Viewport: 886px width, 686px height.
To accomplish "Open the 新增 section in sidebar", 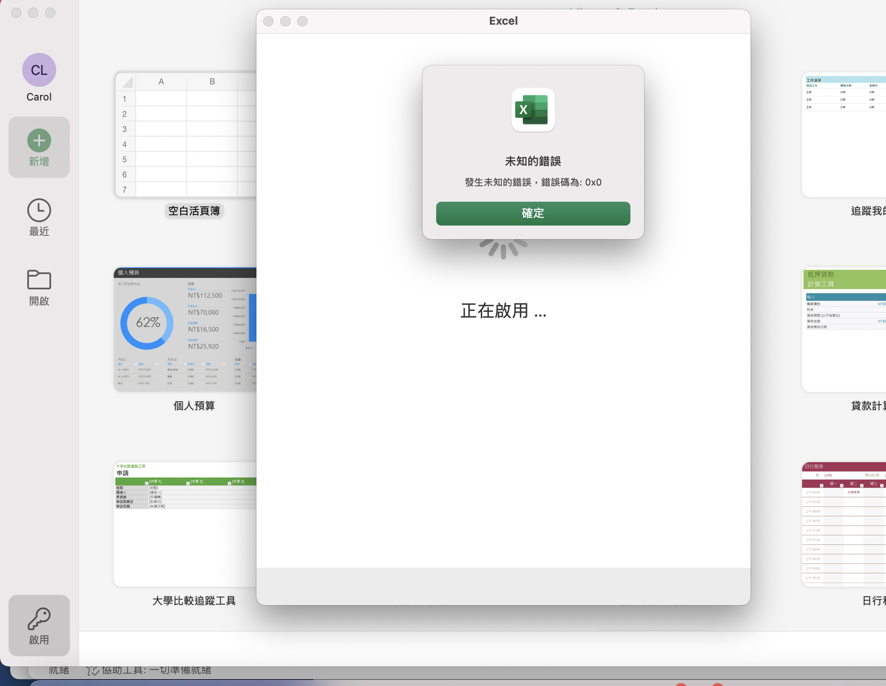I will 39,147.
